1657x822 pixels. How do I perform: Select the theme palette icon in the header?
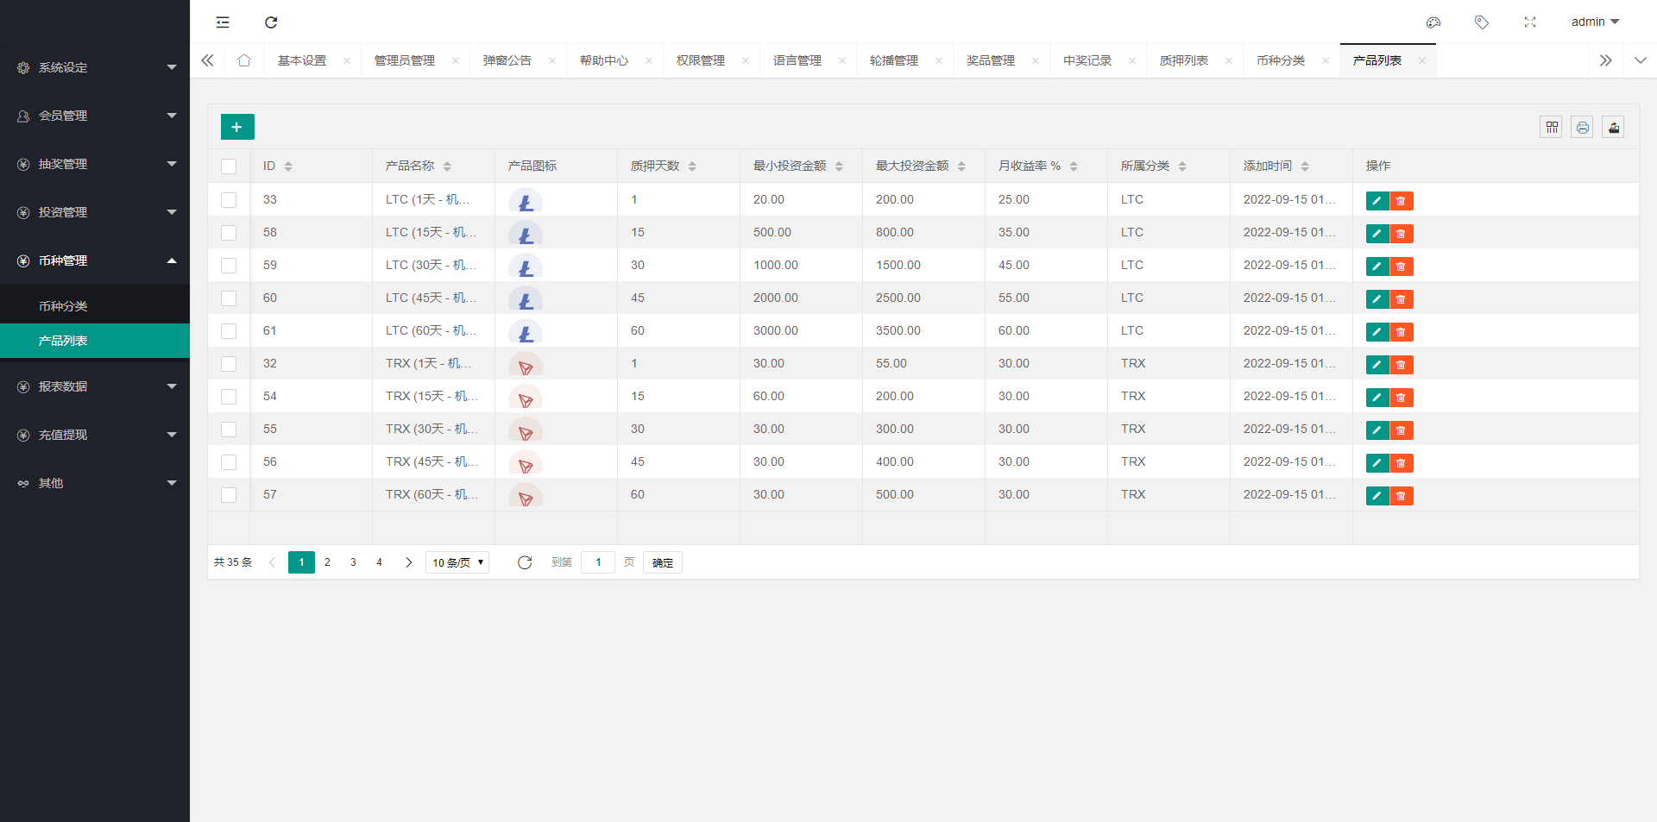1433,22
